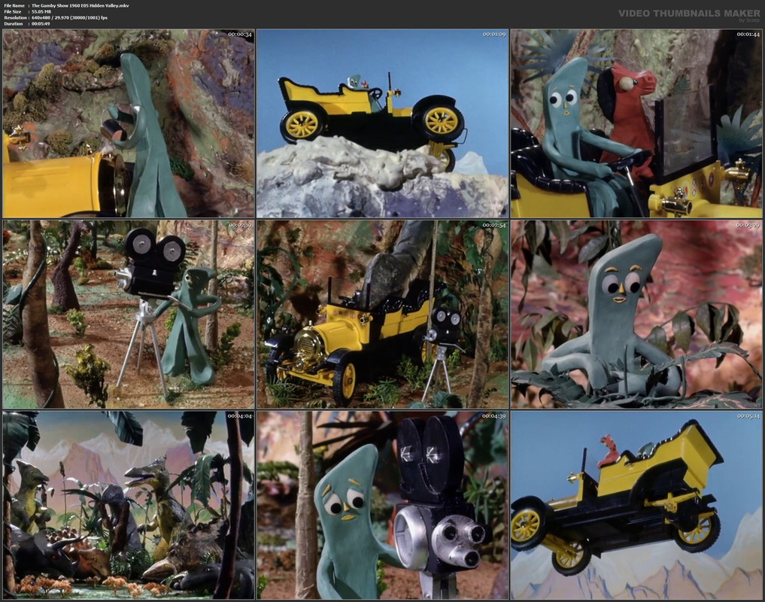Click the duration value '00:05:49'
Viewport: 765px width, 602px height.
click(x=41, y=23)
